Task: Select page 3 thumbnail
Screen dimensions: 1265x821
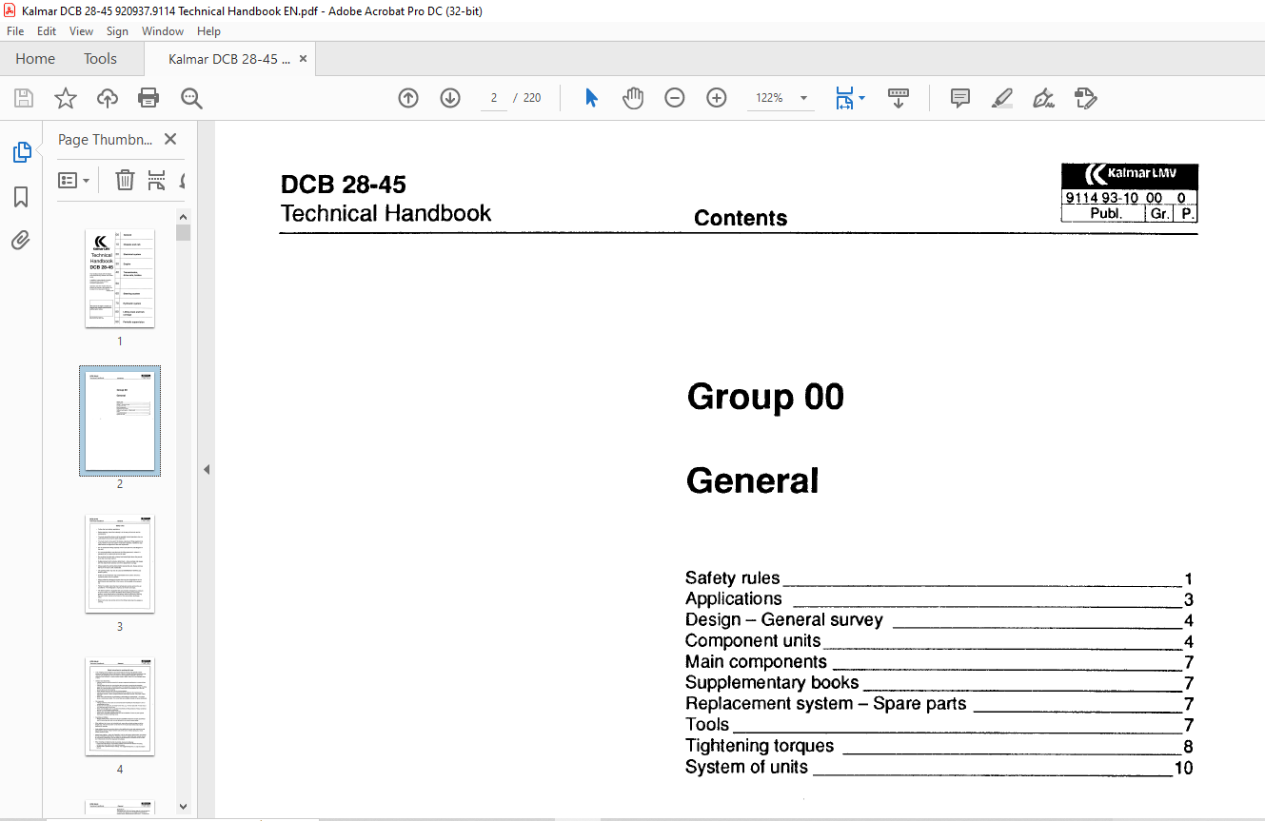Action: [x=120, y=563]
